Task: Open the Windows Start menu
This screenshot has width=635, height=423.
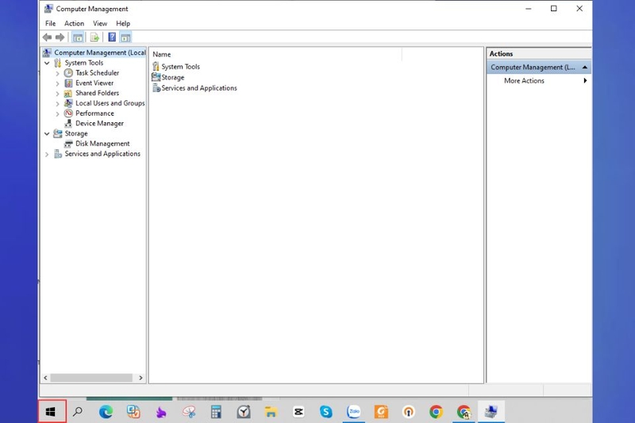Action: (52, 412)
